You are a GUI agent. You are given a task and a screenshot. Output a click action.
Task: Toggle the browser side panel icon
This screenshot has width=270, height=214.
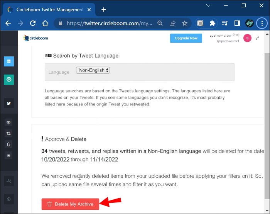tap(237, 23)
